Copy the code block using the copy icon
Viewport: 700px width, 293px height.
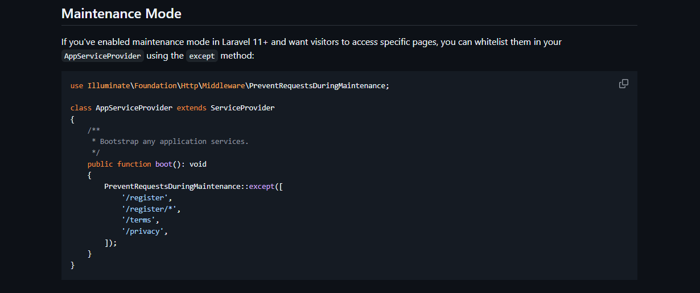[623, 84]
